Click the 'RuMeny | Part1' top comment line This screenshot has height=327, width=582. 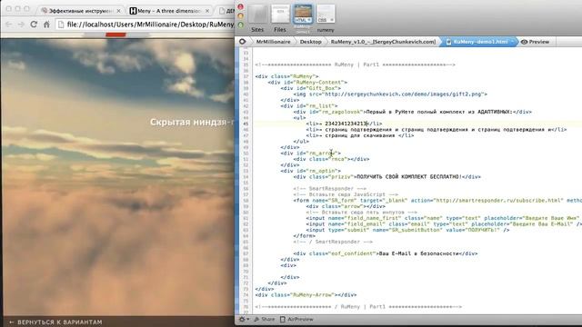pyautogui.click(x=355, y=64)
